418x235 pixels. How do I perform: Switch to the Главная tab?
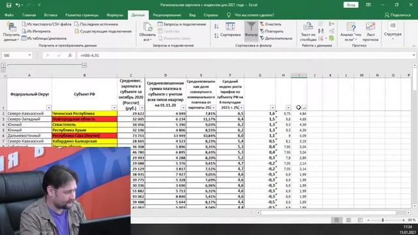(29, 15)
